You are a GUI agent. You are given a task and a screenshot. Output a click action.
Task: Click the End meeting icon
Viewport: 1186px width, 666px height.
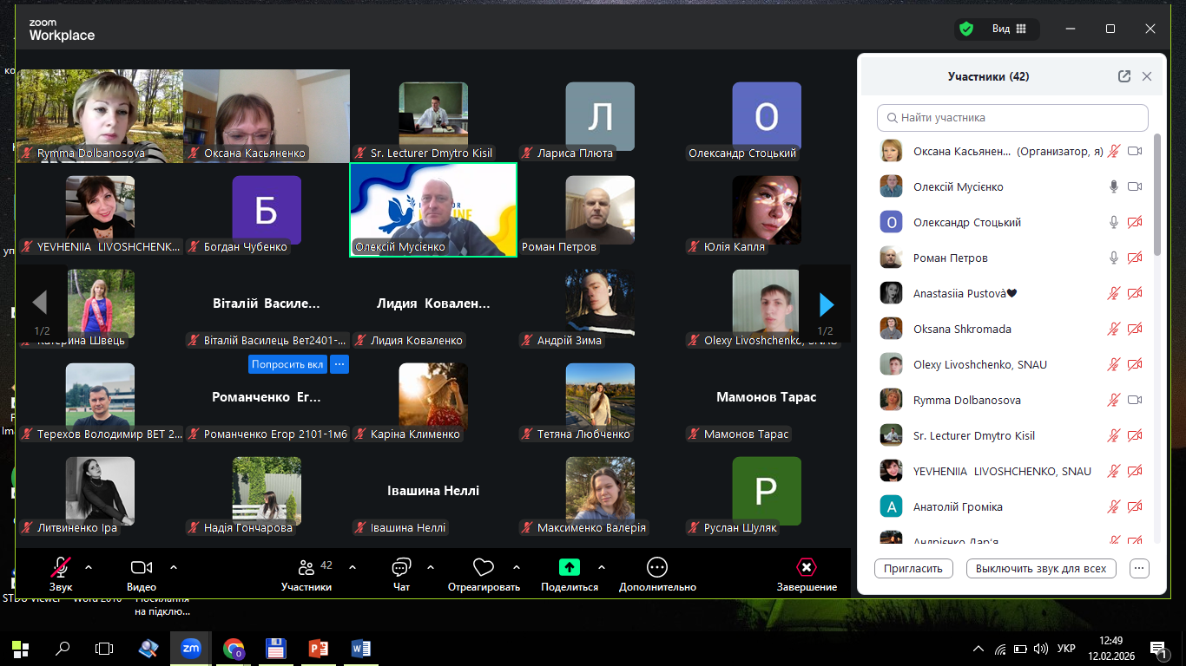pos(807,568)
